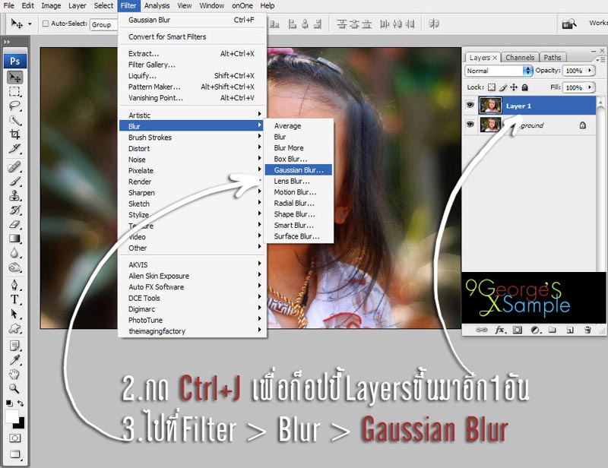
Task: Select the Clone Stamp tool
Action: tap(14, 196)
